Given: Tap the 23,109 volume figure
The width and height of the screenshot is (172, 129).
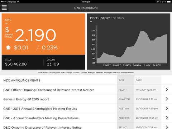Looking at the screenshot, I should pyautogui.click(x=53, y=64).
